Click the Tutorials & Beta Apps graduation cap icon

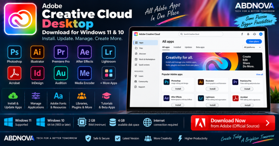pyautogui.click(x=106, y=96)
